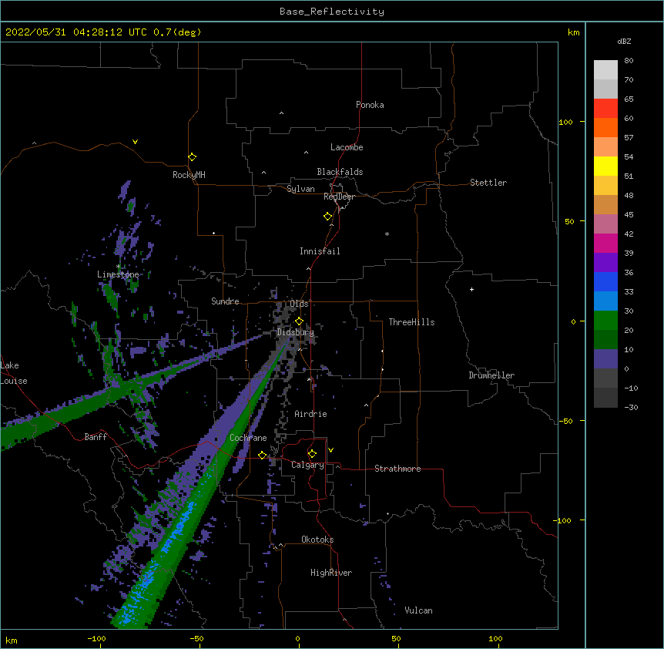664x649 pixels.
Task: Click the Olds label
Action: click(299, 304)
